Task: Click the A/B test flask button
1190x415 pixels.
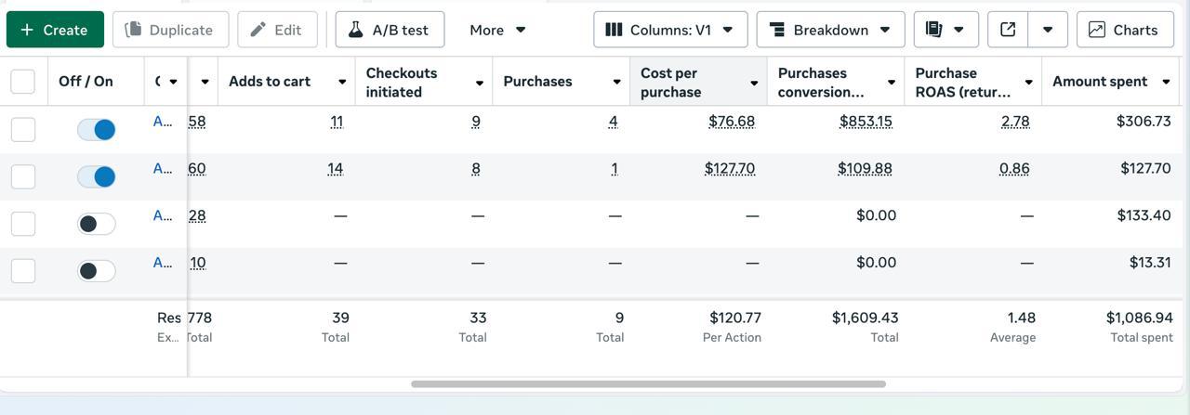Action: point(390,30)
